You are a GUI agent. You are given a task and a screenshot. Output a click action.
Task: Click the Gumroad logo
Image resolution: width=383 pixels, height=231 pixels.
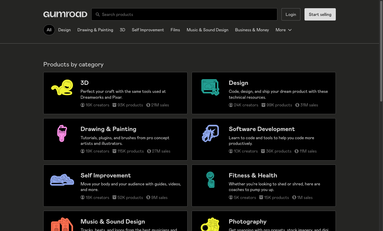(x=65, y=14)
